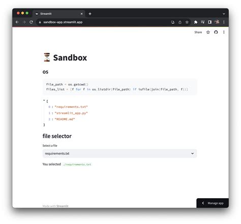Viewport: 241px width, 224px height.
Task: Go back using browser back arrow
Action: [x=17, y=22]
